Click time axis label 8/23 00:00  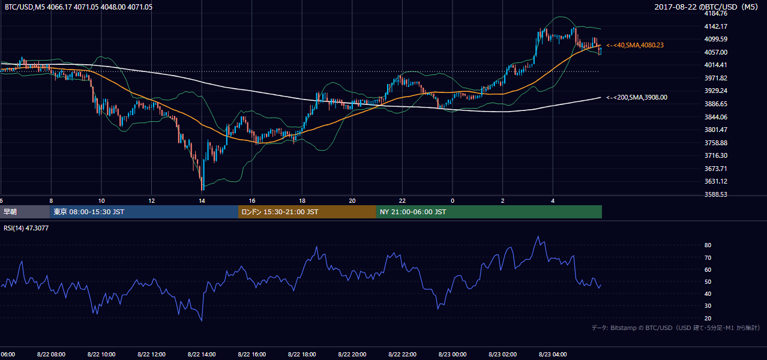(x=452, y=355)
